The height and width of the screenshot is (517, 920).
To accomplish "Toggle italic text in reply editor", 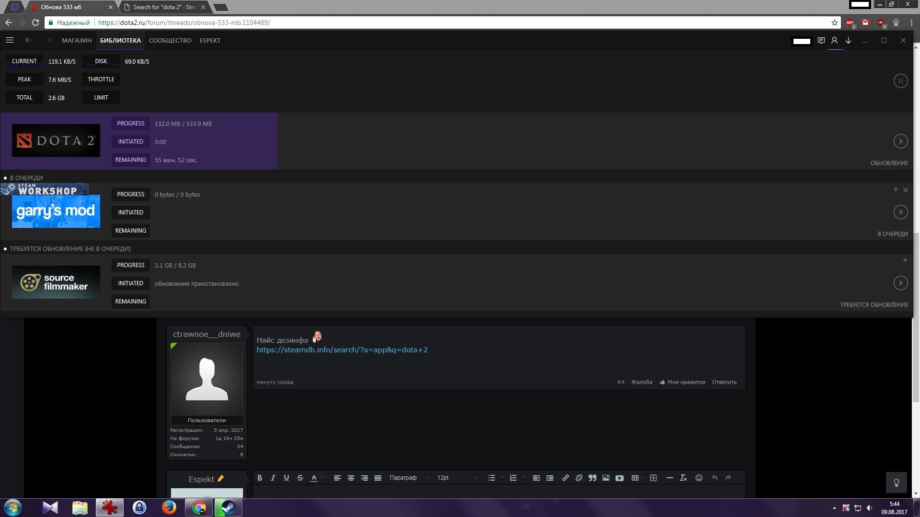I will [273, 478].
